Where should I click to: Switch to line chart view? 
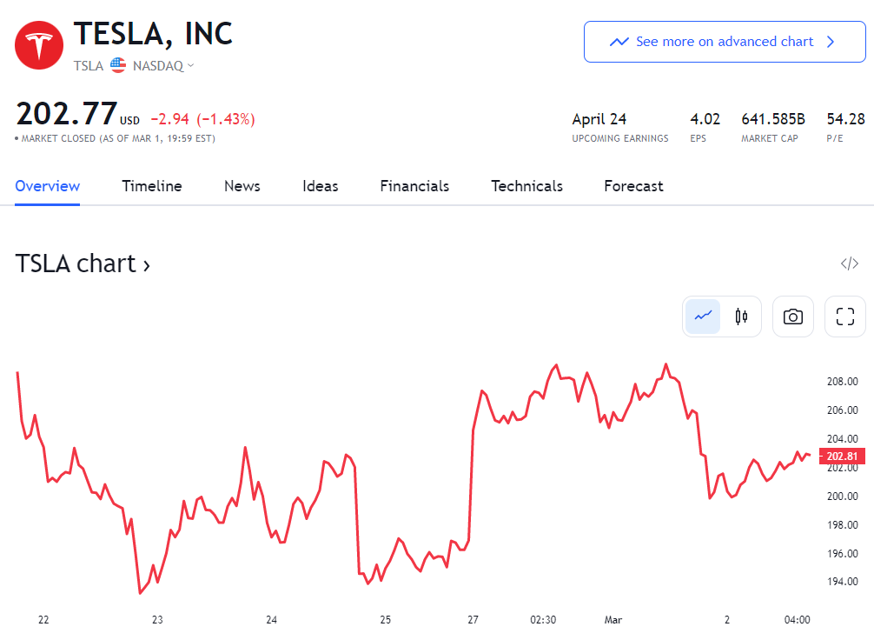click(703, 317)
